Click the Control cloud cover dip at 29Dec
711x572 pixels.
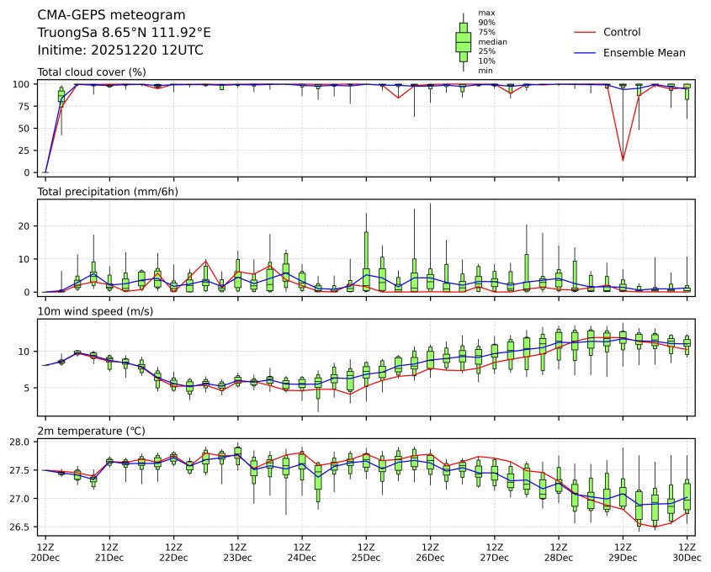pyautogui.click(x=623, y=160)
